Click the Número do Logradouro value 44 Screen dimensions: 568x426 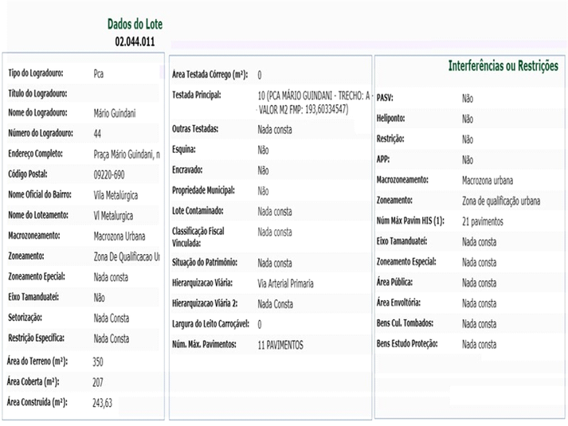97,134
